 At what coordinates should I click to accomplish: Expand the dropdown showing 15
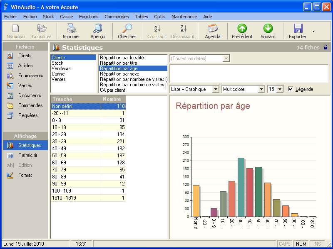(x=280, y=89)
